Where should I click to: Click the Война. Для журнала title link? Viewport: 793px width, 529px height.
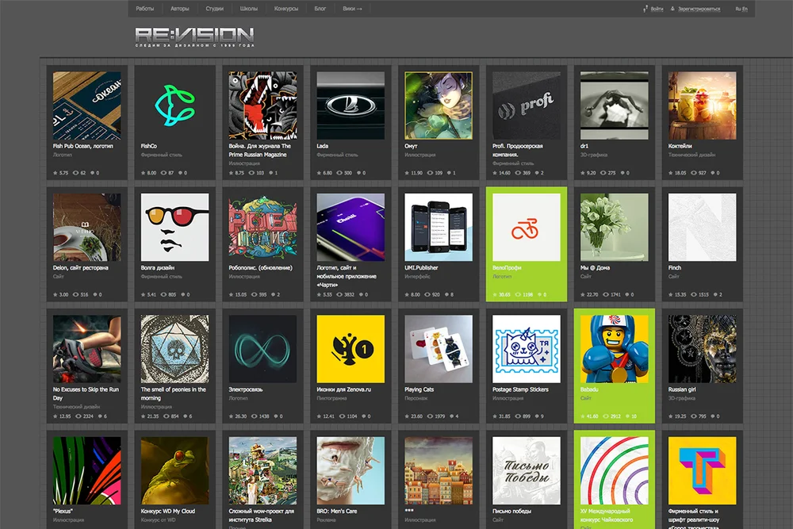tap(259, 150)
